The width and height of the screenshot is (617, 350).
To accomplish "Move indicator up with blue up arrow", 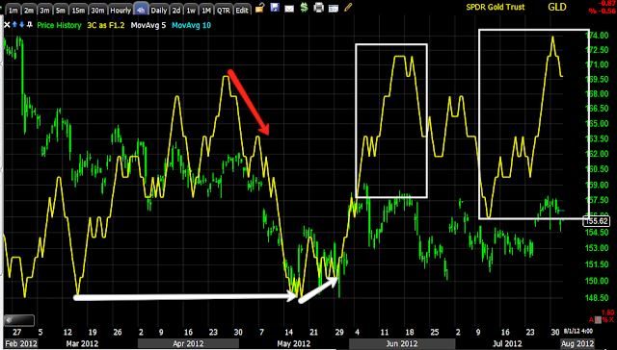I will [x=14, y=25].
